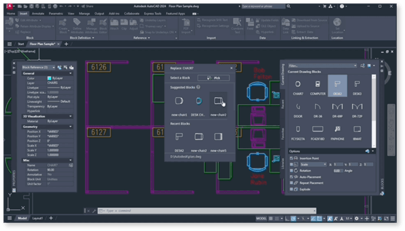
Task: Enable the Auto-Placement checkbox
Action: [292, 177]
